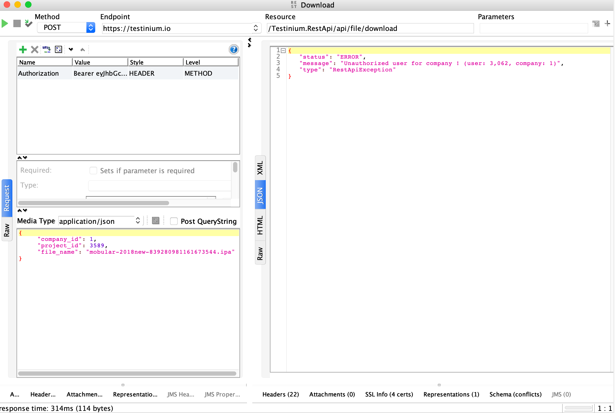The width and height of the screenshot is (615, 413).
Task: Click the Type input field
Action: (x=159, y=186)
